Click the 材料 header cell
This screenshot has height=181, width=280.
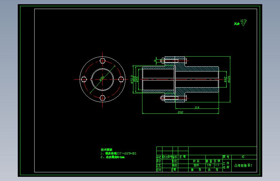click(x=197, y=161)
